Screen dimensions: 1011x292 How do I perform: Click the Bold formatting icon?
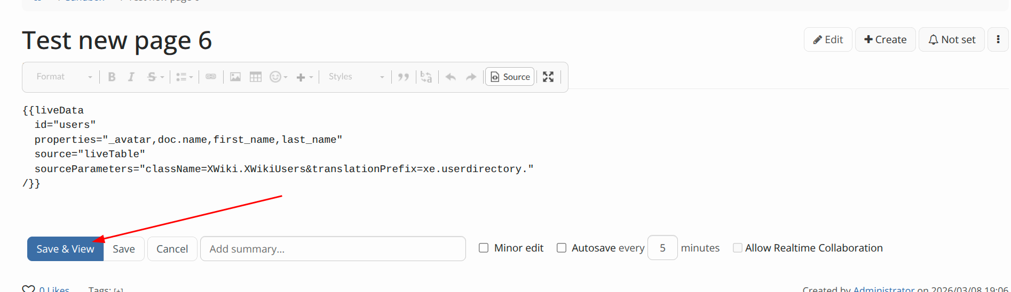[112, 77]
